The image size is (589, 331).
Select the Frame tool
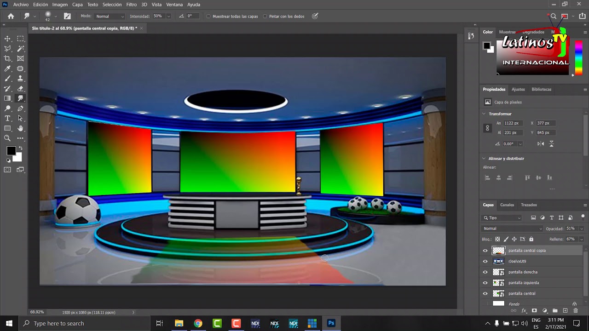coord(21,59)
